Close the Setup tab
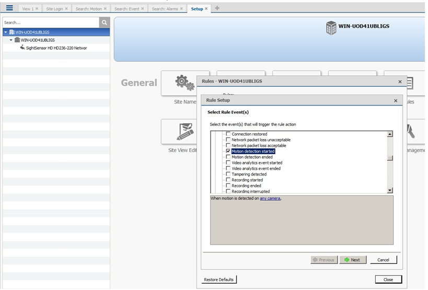 pos(206,9)
